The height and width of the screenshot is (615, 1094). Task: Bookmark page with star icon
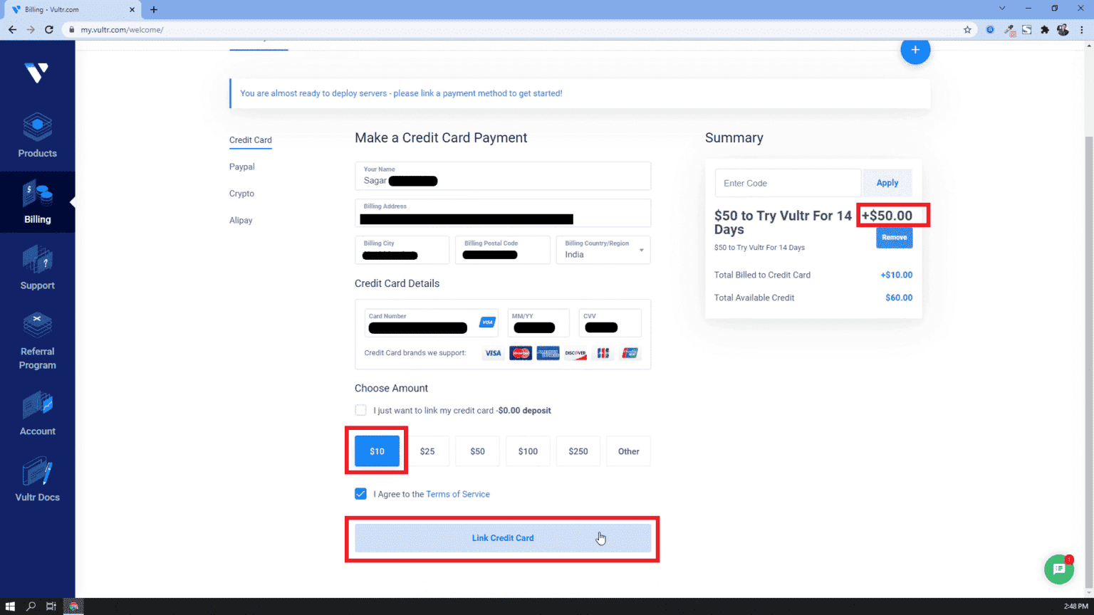coord(967,30)
